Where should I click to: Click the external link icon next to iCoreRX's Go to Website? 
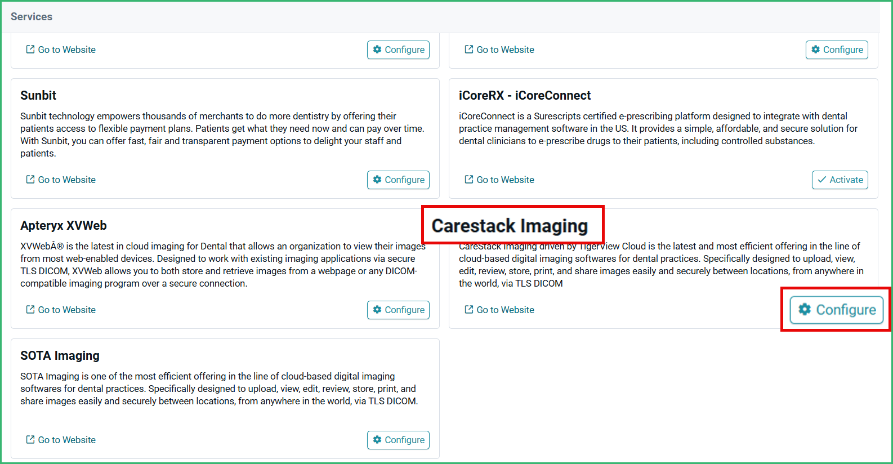point(468,179)
